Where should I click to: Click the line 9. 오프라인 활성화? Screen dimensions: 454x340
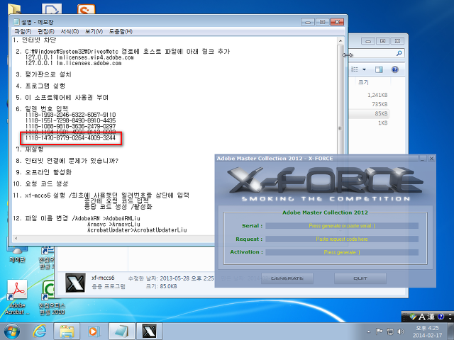click(x=43, y=172)
